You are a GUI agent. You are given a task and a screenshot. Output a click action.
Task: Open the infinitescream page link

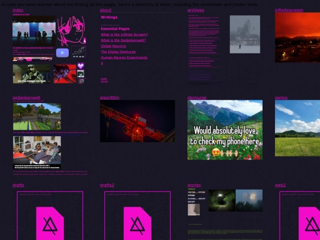click(289, 10)
